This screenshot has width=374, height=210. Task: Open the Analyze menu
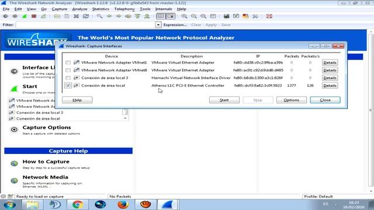pyautogui.click(x=79, y=9)
